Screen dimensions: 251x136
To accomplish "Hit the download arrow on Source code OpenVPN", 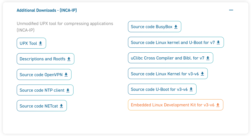I will tap(66, 75).
